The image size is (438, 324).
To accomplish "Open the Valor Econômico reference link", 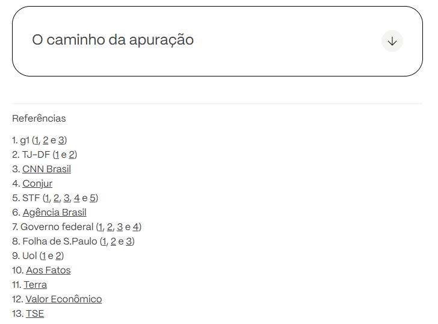I will pos(64,299).
